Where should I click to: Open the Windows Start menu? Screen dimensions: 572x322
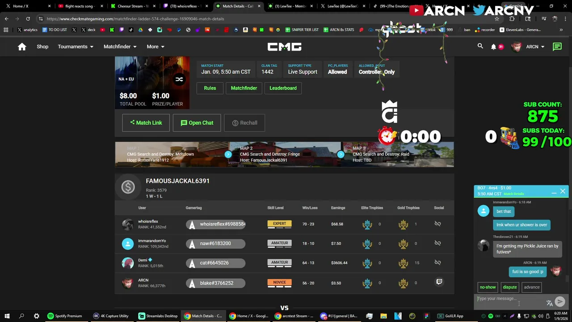coord(6,316)
